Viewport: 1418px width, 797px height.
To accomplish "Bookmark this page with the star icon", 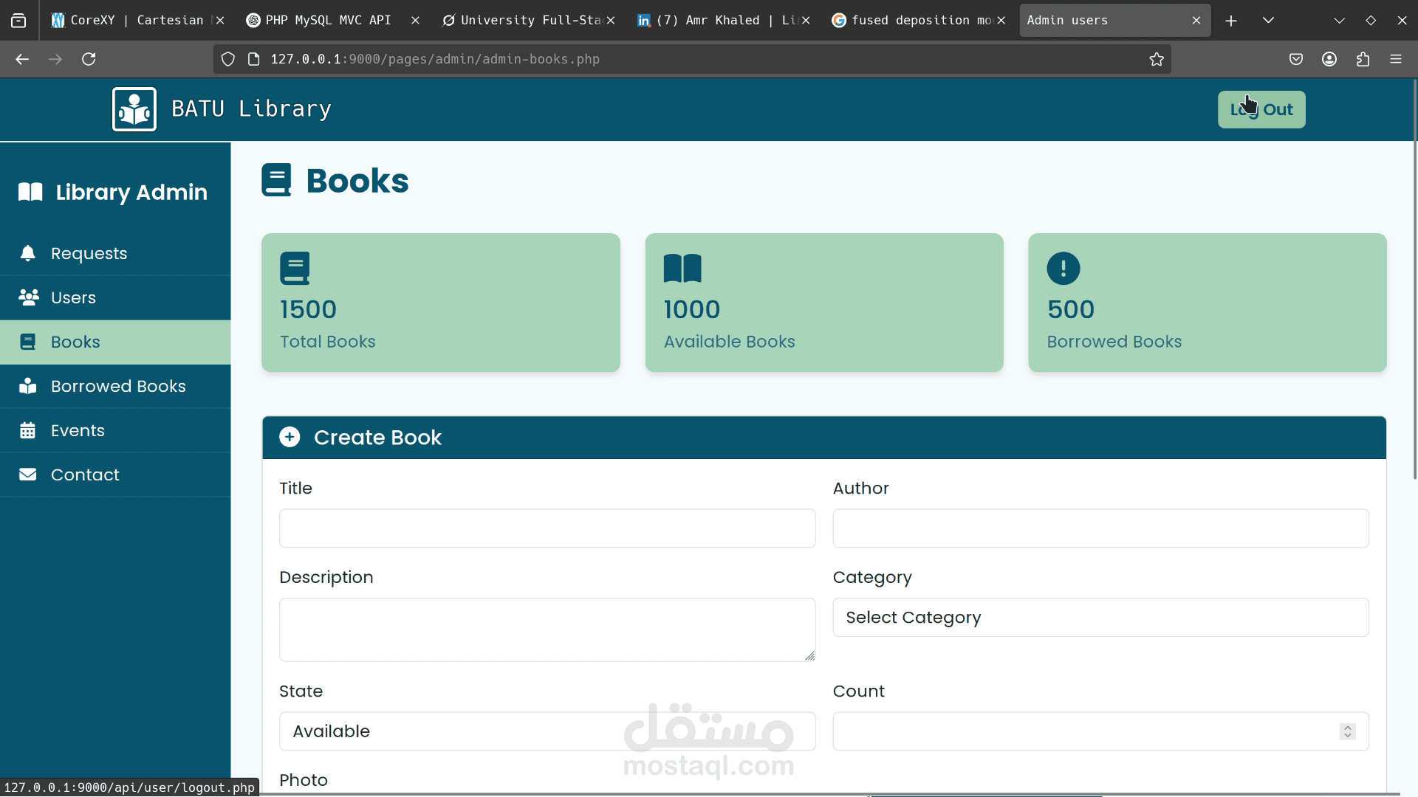I will [1157, 59].
